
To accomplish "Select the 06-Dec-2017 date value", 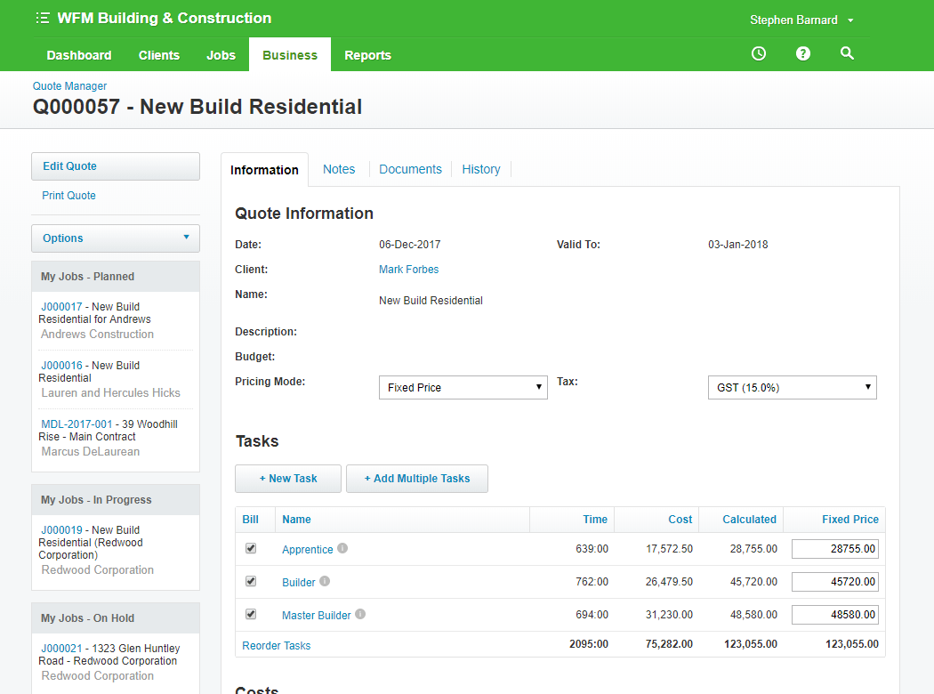I will tap(410, 245).
